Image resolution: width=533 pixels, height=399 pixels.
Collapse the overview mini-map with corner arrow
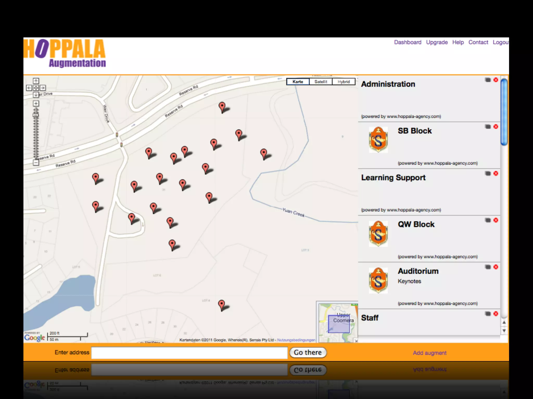click(356, 340)
